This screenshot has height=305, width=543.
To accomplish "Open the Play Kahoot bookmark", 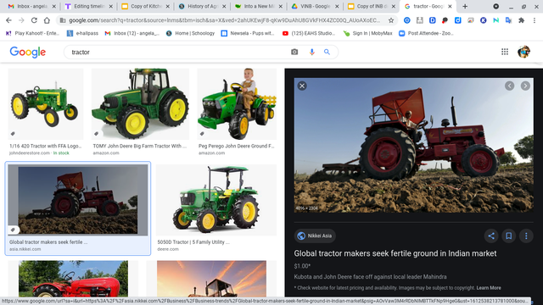I will tap(32, 33).
